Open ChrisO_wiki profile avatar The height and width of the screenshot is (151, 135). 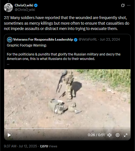[x=8, y=8]
